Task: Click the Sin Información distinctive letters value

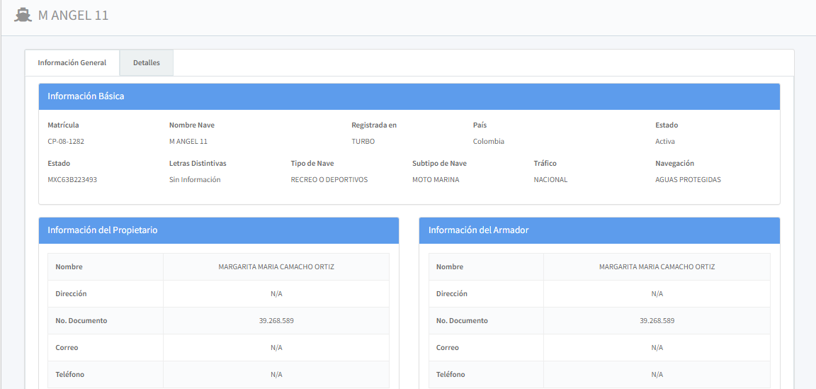Action: (195, 179)
